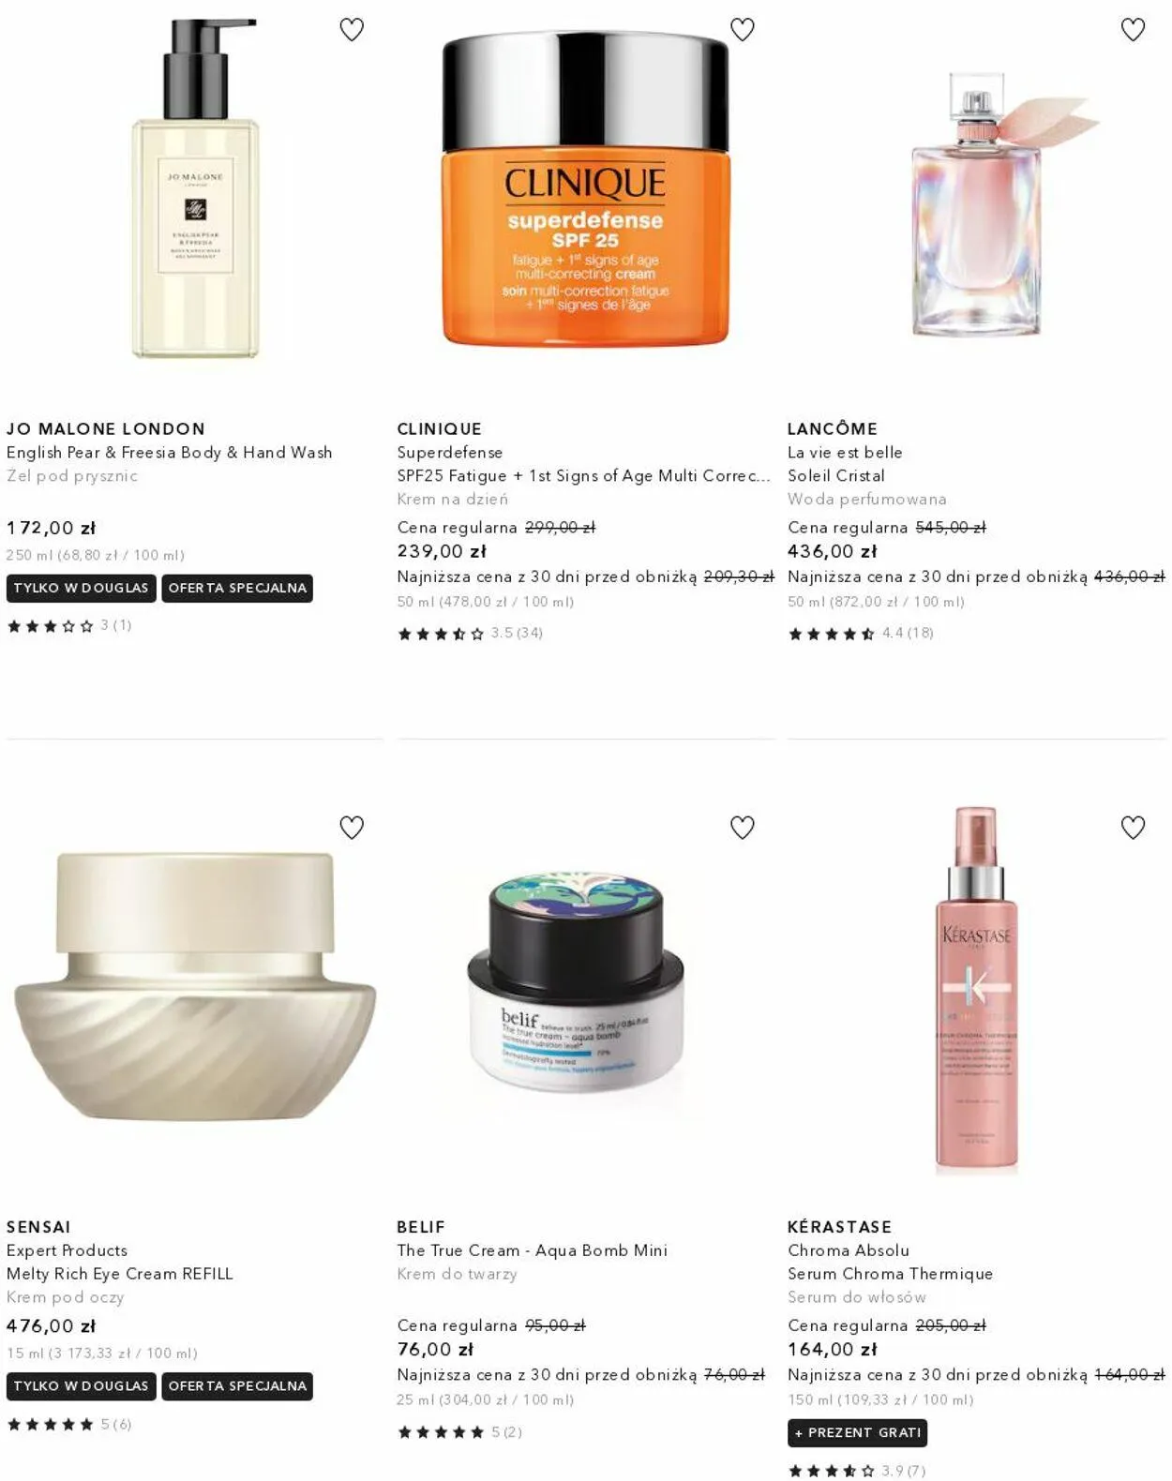Viewport: 1172px width, 1481px height.
Task: Click Oferta Specjalna badge on Sensai product
Action: pos(237,1386)
